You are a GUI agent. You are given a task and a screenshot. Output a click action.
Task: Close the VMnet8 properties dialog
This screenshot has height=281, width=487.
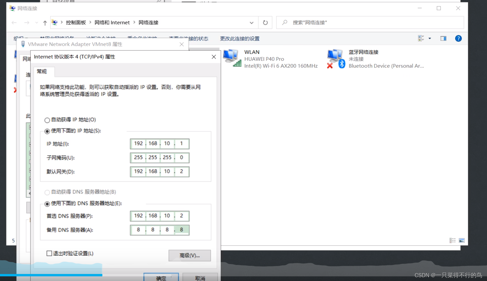click(182, 44)
